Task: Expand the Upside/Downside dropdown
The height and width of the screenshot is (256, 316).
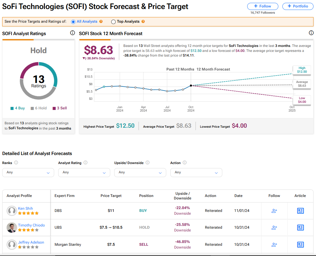Action: [140, 172]
